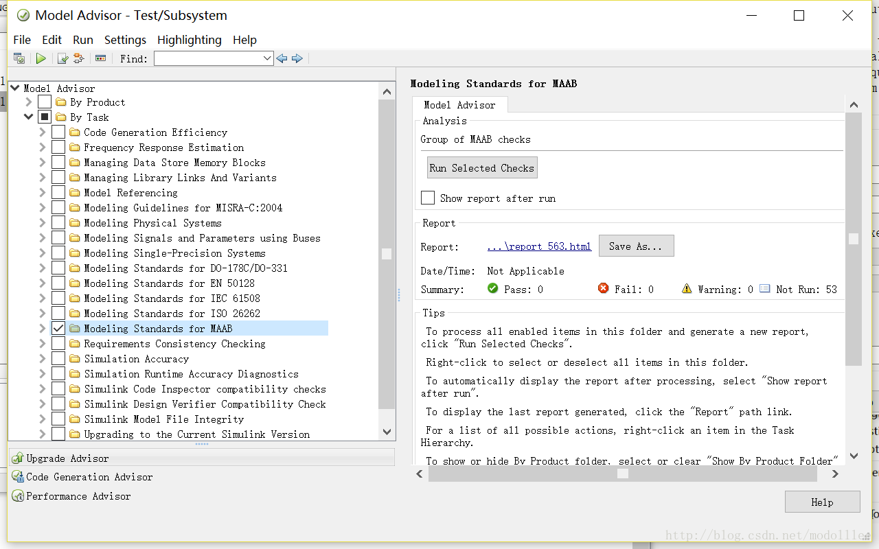
Task: Select the Modeling Standards for EN 50128 row
Action: click(169, 283)
